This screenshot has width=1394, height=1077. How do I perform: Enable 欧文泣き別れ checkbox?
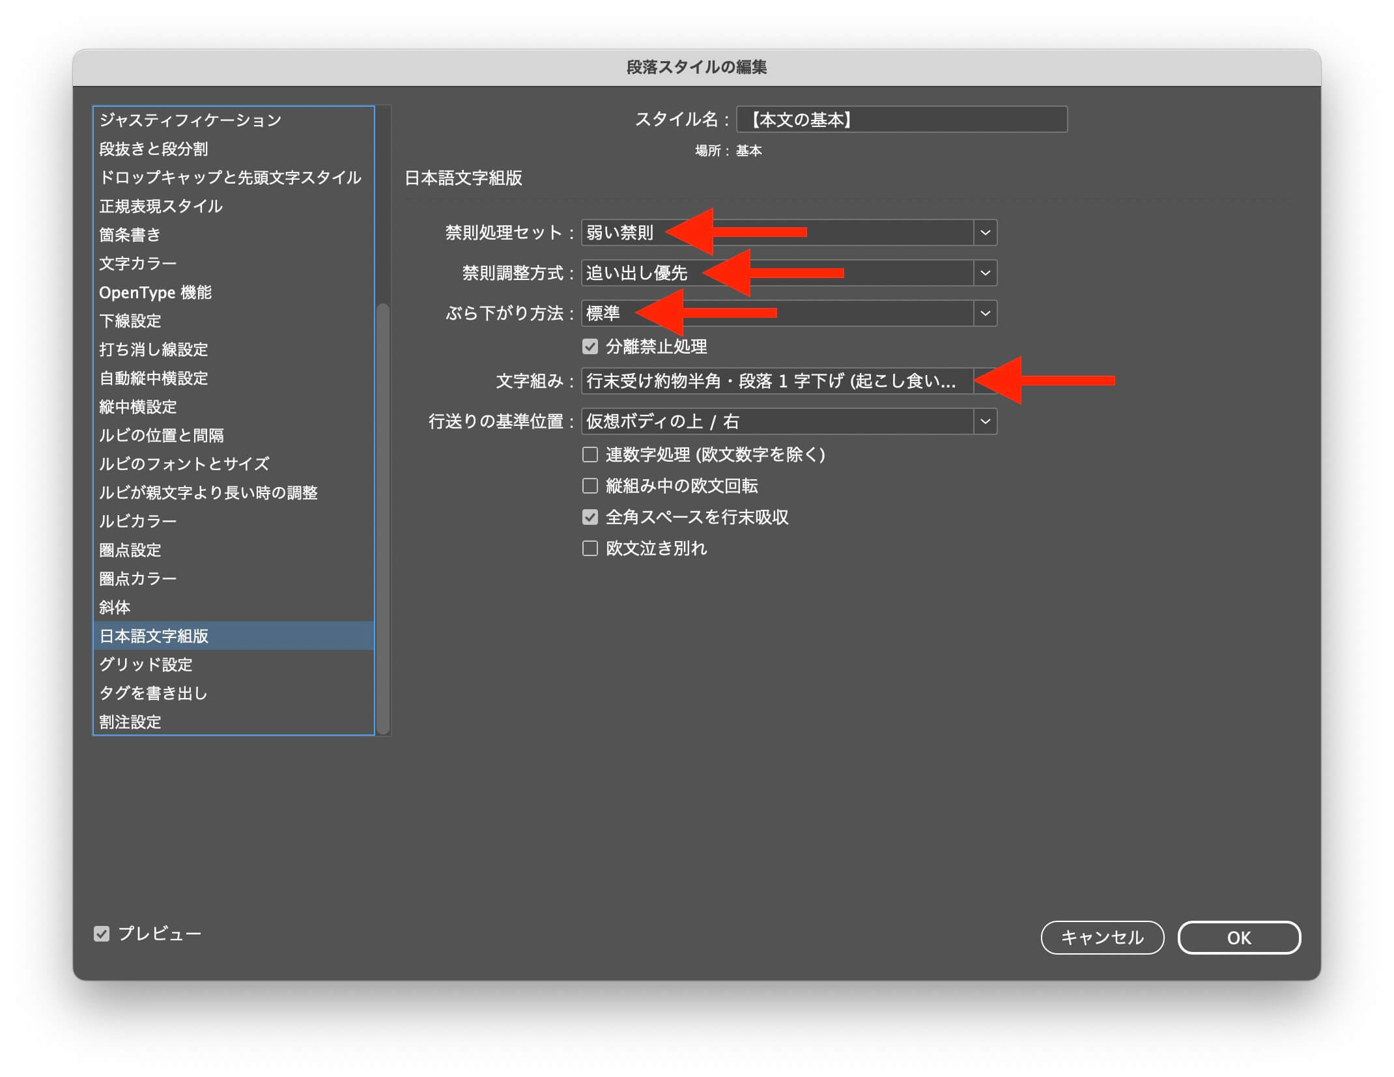pos(590,548)
